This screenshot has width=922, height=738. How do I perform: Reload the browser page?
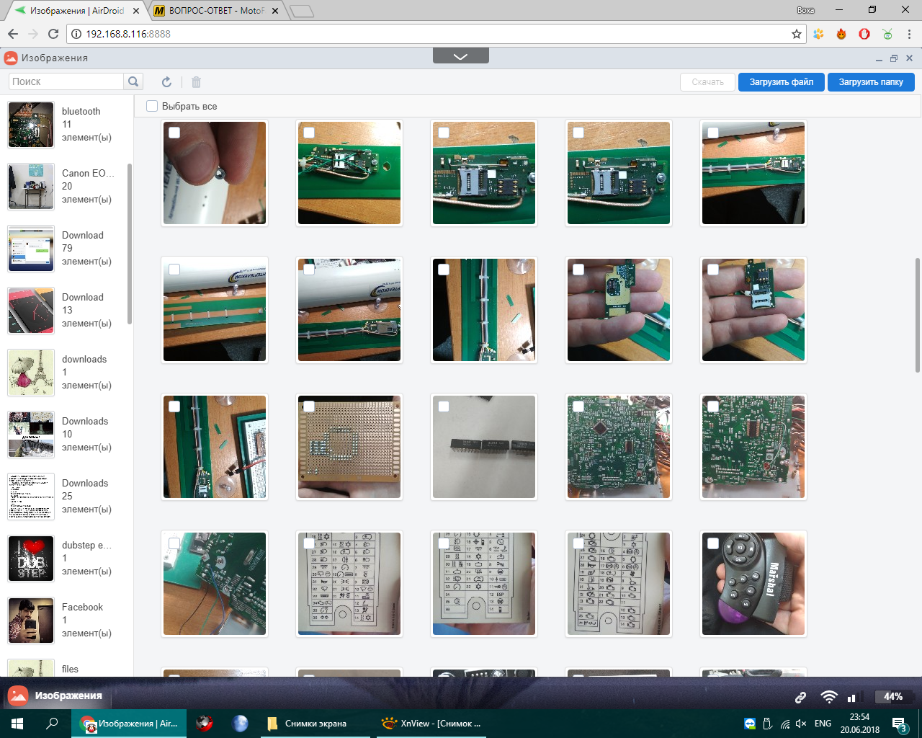pos(53,34)
